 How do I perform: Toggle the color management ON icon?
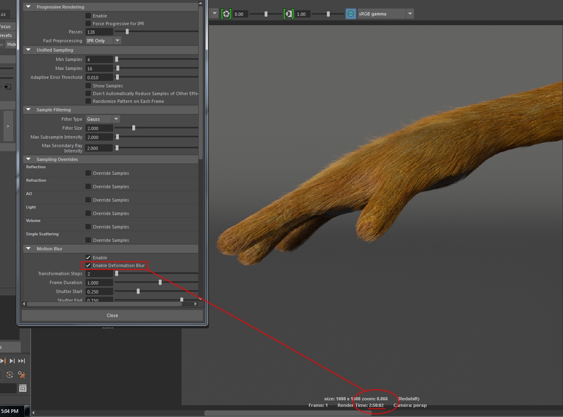[x=351, y=14]
